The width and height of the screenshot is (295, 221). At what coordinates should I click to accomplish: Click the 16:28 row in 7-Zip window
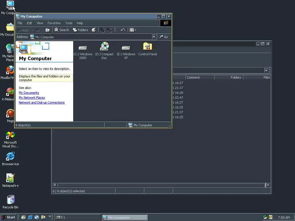pyautogui.click(x=178, y=93)
